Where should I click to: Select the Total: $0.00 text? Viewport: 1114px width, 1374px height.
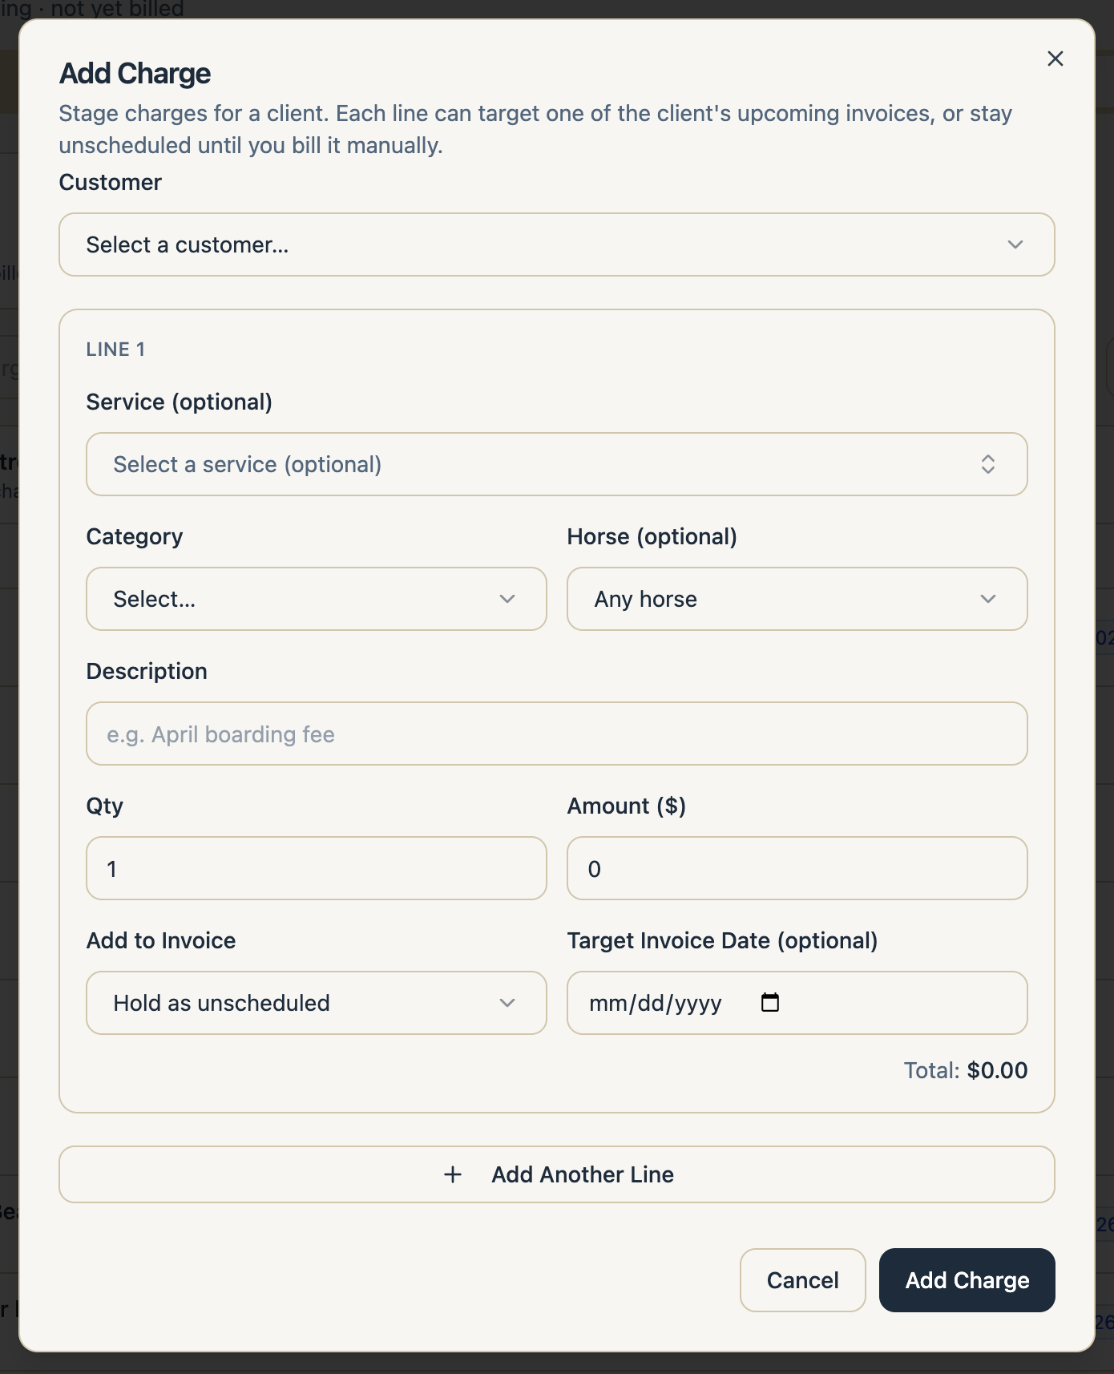click(965, 1070)
